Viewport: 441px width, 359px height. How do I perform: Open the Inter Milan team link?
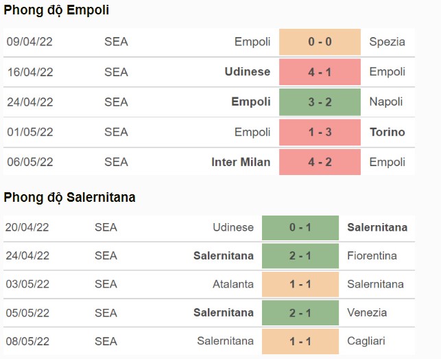241,162
